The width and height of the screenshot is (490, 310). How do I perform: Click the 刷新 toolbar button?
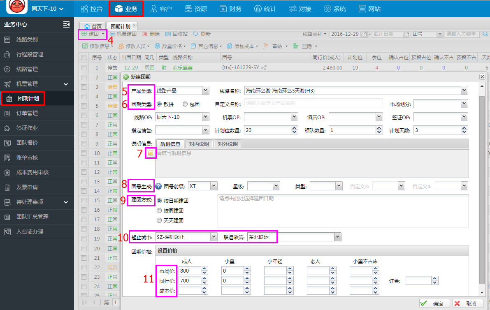[x=202, y=34]
